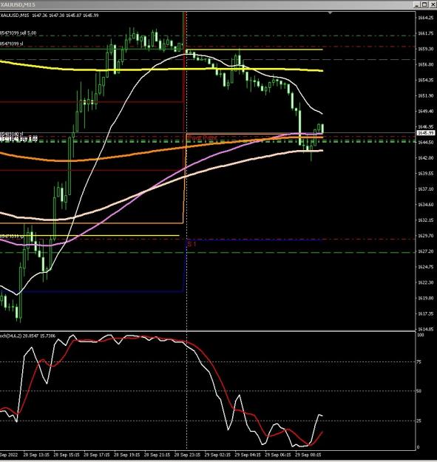437x462 pixels.
Task: Click price scale value 1614.85
Action: (x=425, y=329)
